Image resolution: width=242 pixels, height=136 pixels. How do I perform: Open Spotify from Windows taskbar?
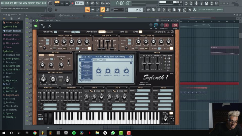pyautogui.click(x=74, y=133)
